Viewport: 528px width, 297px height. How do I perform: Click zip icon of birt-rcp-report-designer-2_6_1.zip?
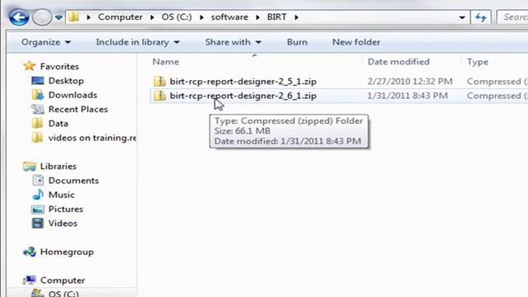[x=159, y=96]
